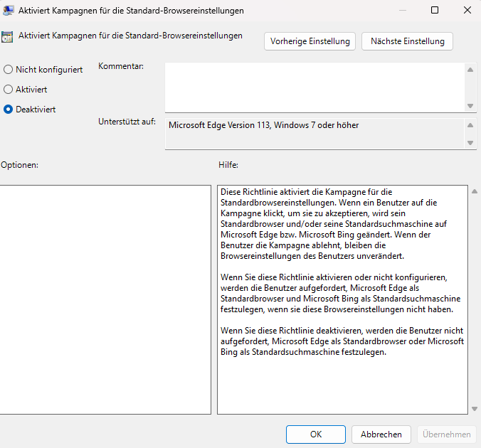Confirm with the OK button
The image size is (481, 448).
[316, 434]
